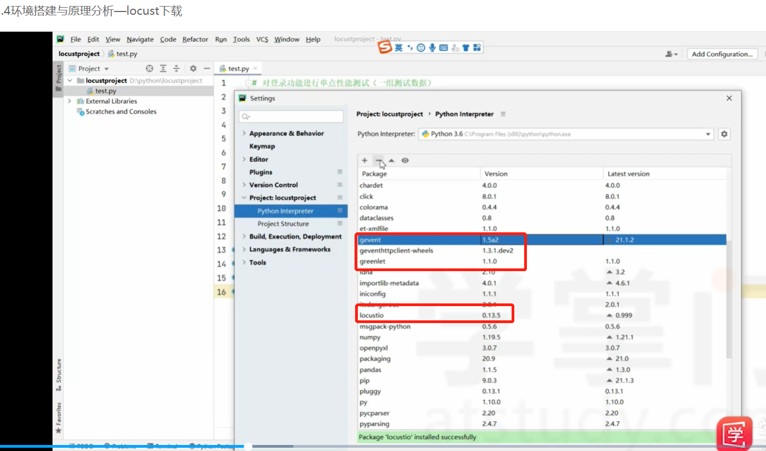Select the pandas package row
The height and width of the screenshot is (451, 766).
click(542, 370)
